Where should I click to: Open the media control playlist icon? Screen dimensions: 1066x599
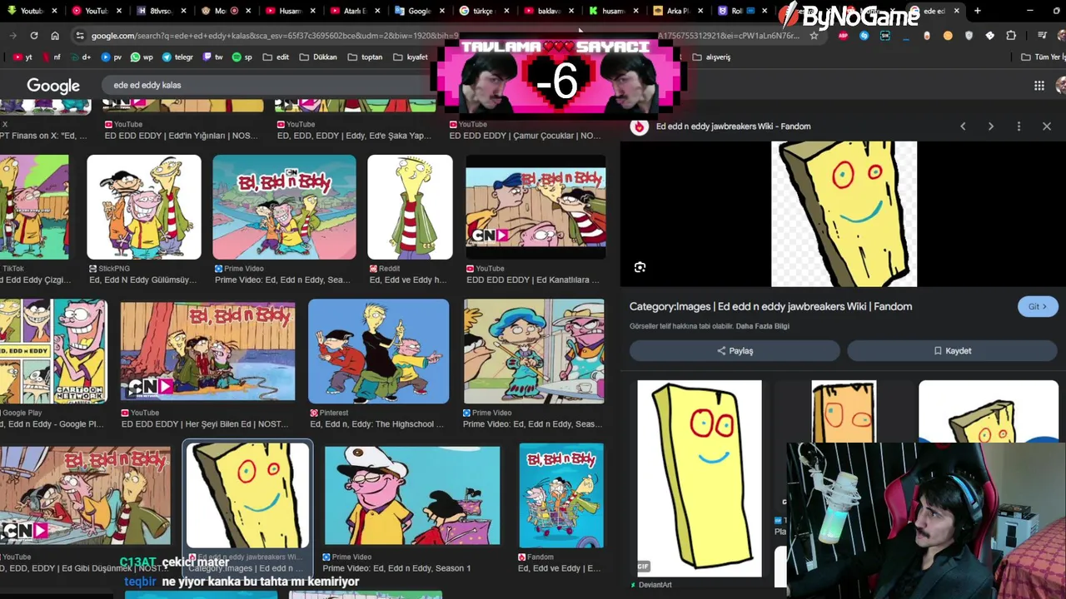(1043, 36)
